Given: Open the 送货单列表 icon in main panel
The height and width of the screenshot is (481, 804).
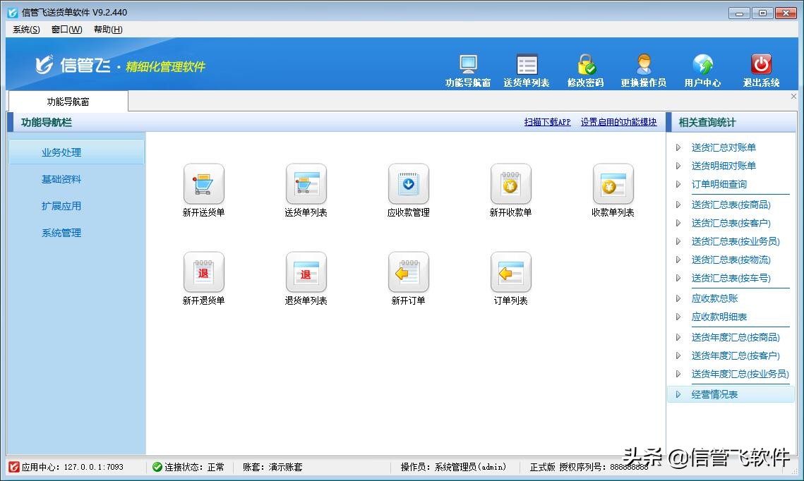Looking at the screenshot, I should 306,184.
